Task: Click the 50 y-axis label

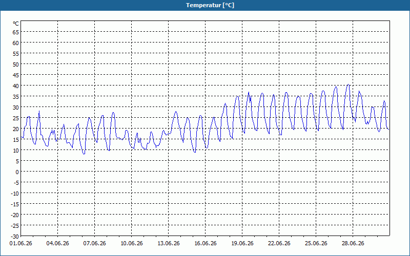Action: click(x=16, y=65)
